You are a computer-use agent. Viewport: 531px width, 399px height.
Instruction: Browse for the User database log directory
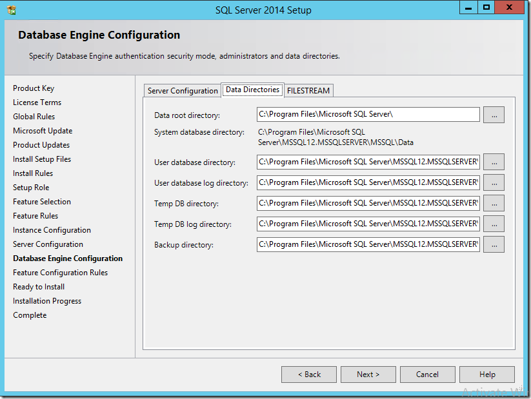click(x=494, y=182)
